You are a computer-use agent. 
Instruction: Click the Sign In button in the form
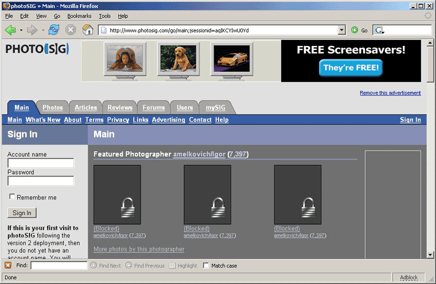click(x=22, y=213)
